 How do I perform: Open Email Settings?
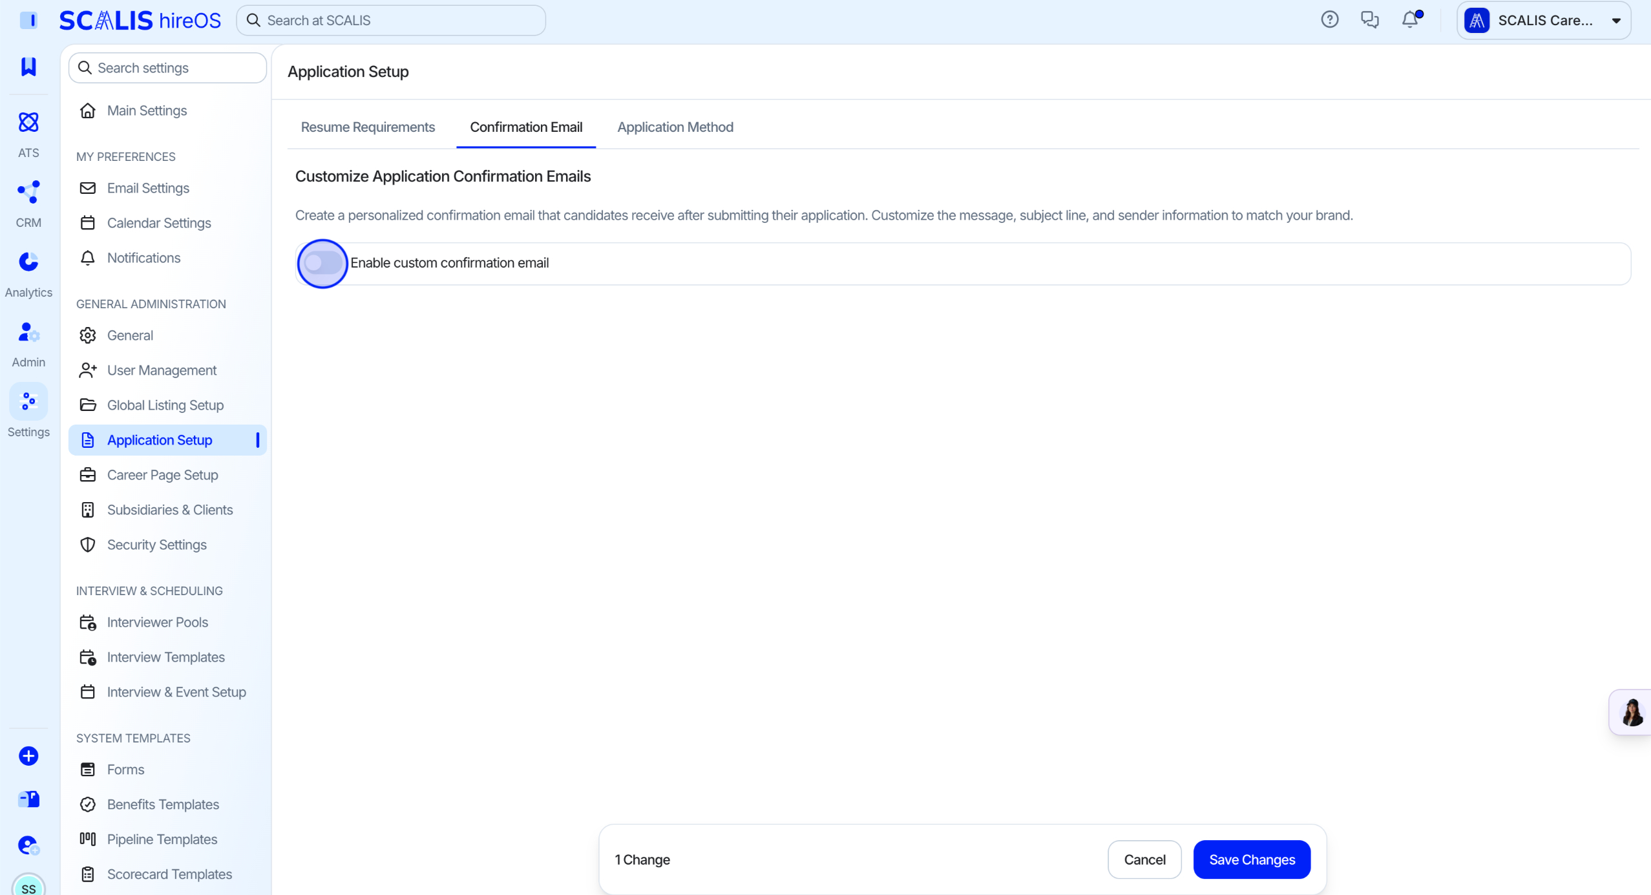pos(167,188)
